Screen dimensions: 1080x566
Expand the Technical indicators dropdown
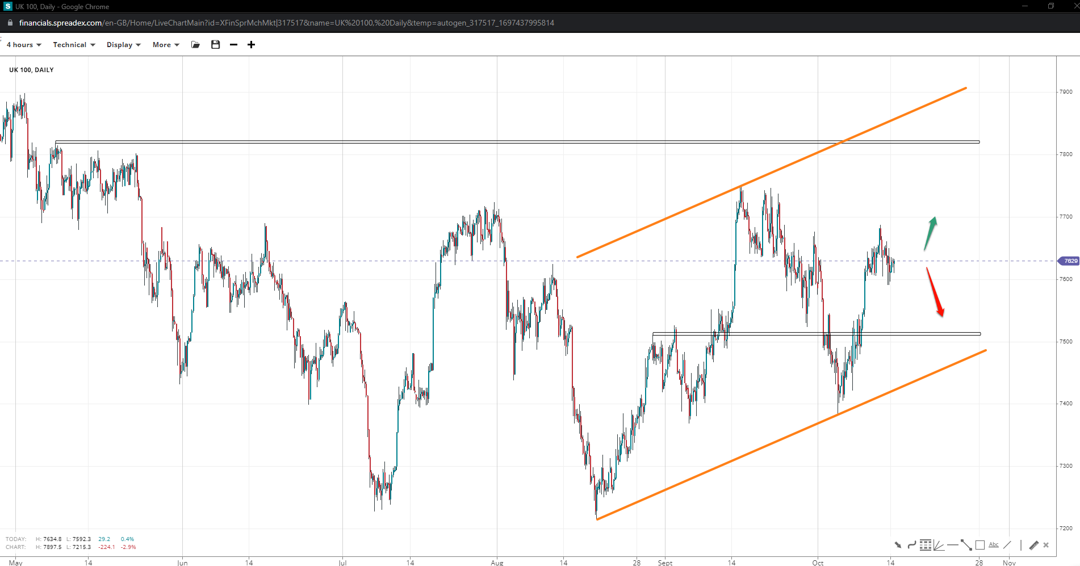tap(74, 45)
